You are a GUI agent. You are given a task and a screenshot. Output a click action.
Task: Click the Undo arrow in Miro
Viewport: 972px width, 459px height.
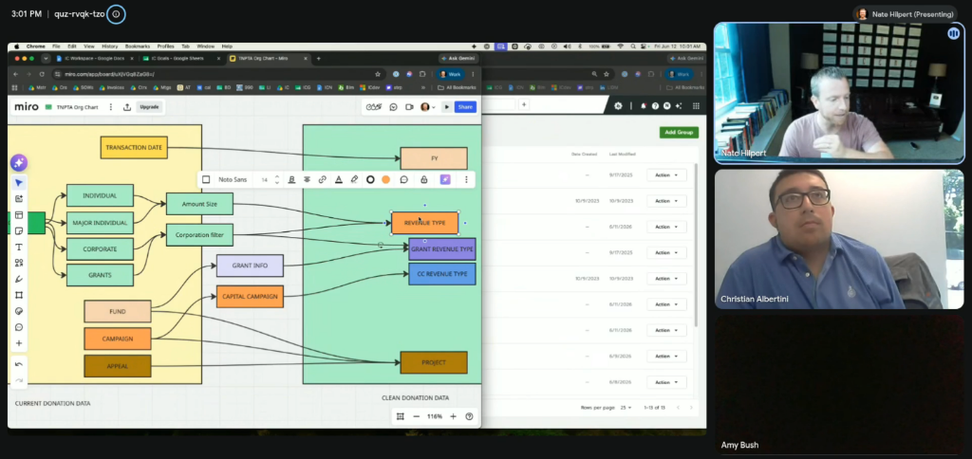[19, 364]
